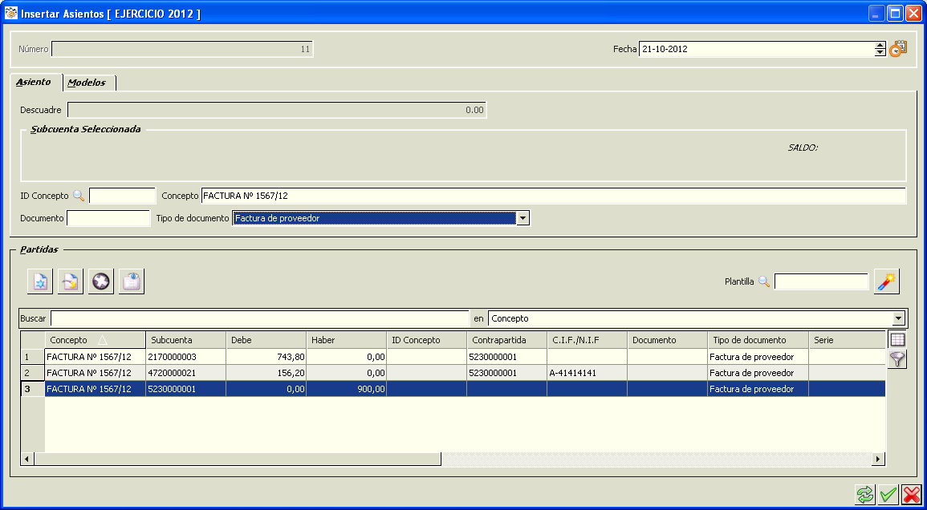Open the grid columns configuration icon
927x510 pixels.
tap(897, 340)
